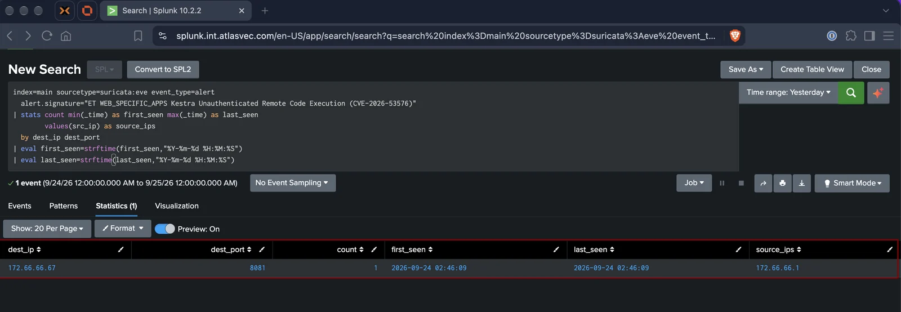Open the first pinned X browser tab
This screenshot has width=901, height=312.
[x=65, y=11]
